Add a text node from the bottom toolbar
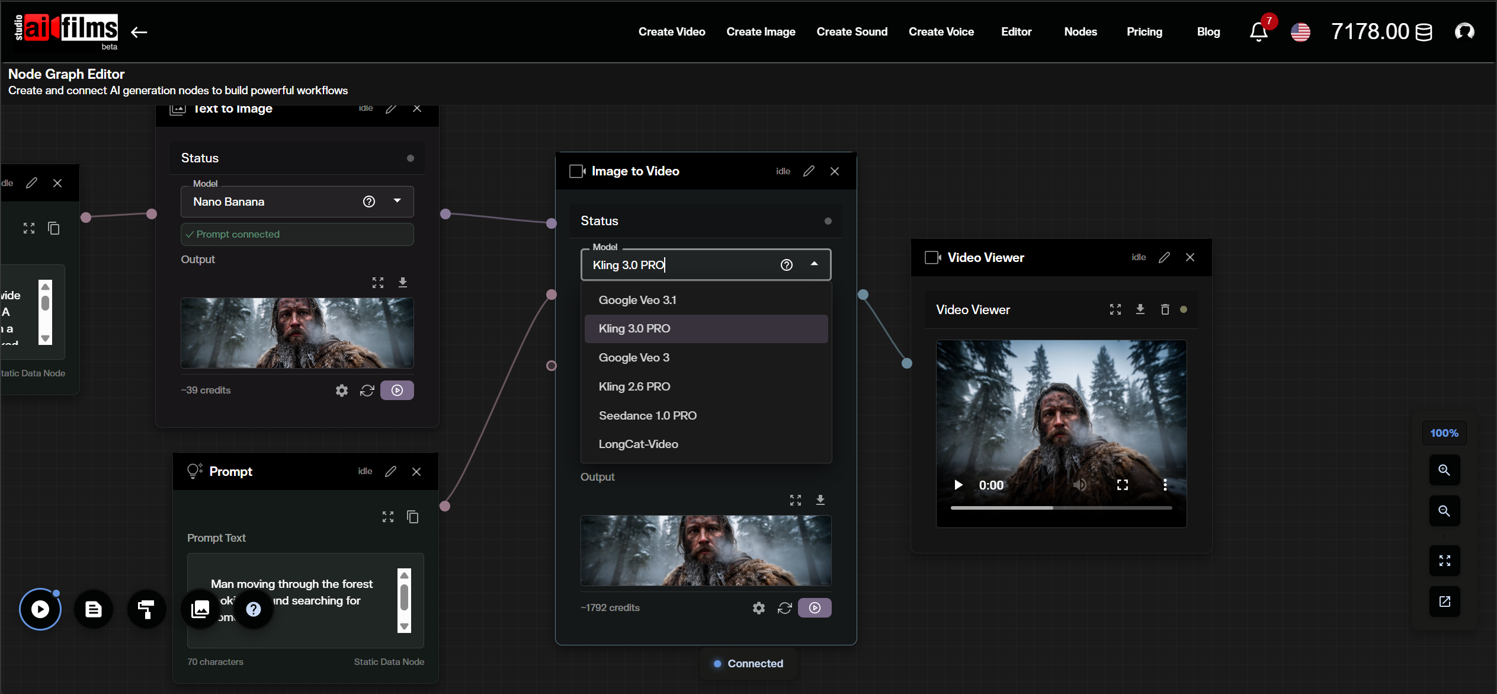 click(93, 609)
